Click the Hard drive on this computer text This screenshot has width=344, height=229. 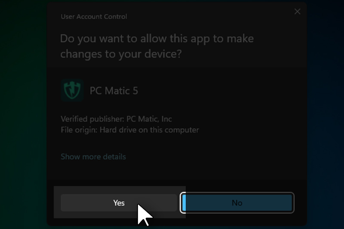(149, 130)
